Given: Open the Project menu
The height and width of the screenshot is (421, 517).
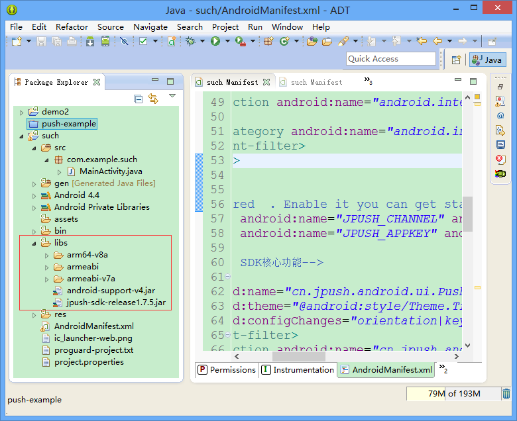Looking at the screenshot, I should click(x=225, y=27).
